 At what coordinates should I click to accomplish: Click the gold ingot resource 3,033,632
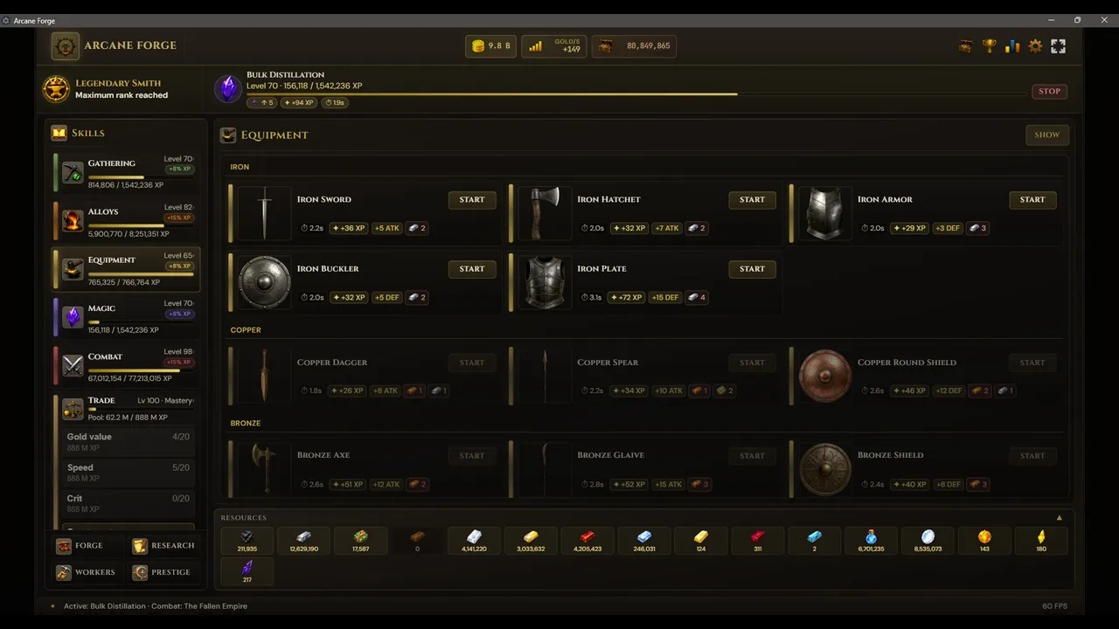(x=531, y=541)
